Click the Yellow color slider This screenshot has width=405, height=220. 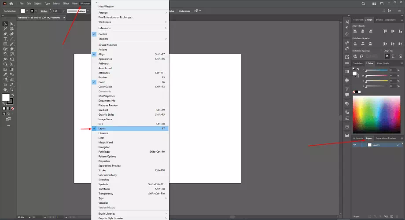point(377,81)
